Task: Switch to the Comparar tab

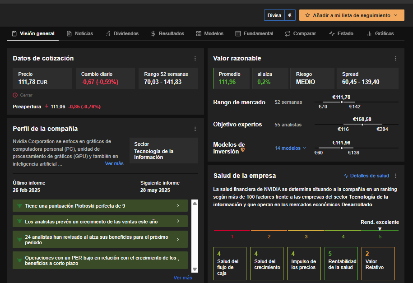Action: (x=300, y=33)
